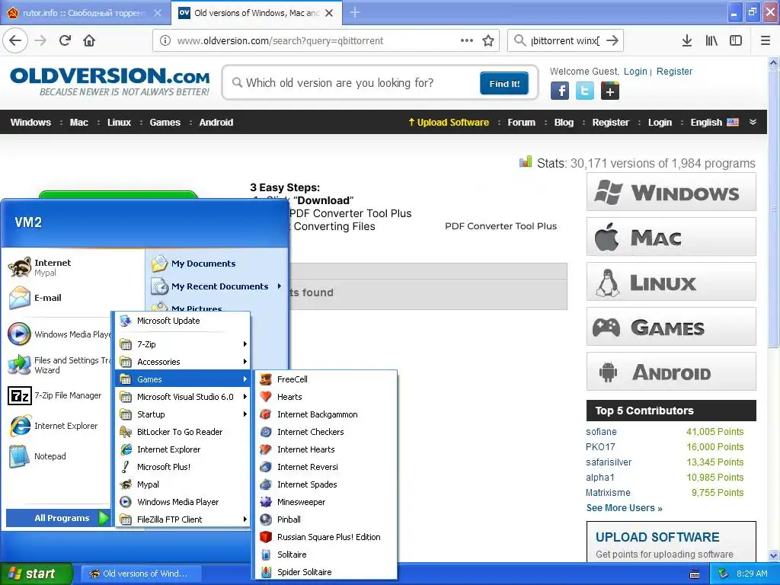Screen dimensions: 780x585
Task: Open 7-Zip File Manager pinned shortcut
Action: point(57,395)
